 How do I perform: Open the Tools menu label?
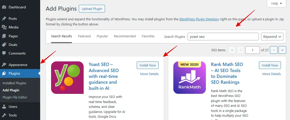click(13, 115)
